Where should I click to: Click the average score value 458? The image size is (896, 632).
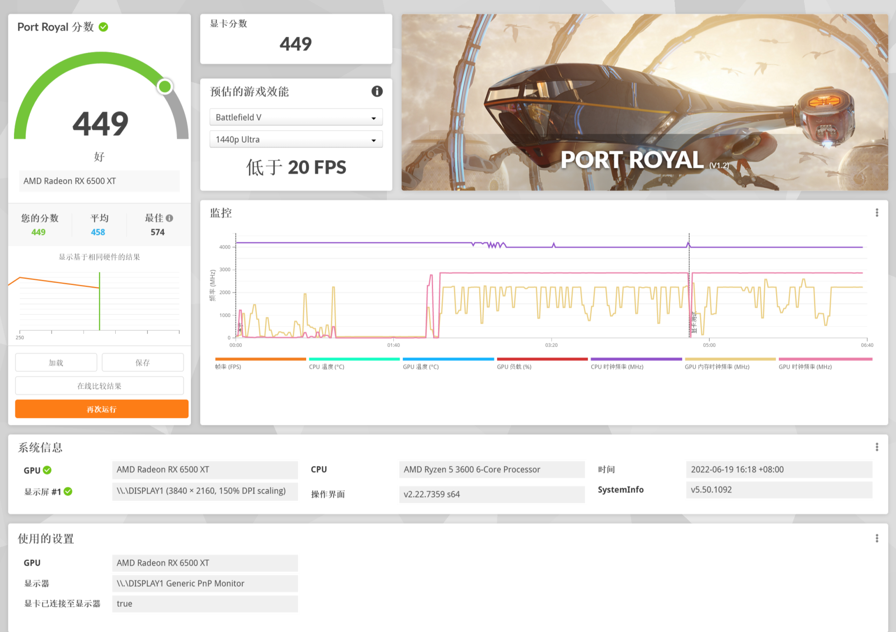coord(98,232)
